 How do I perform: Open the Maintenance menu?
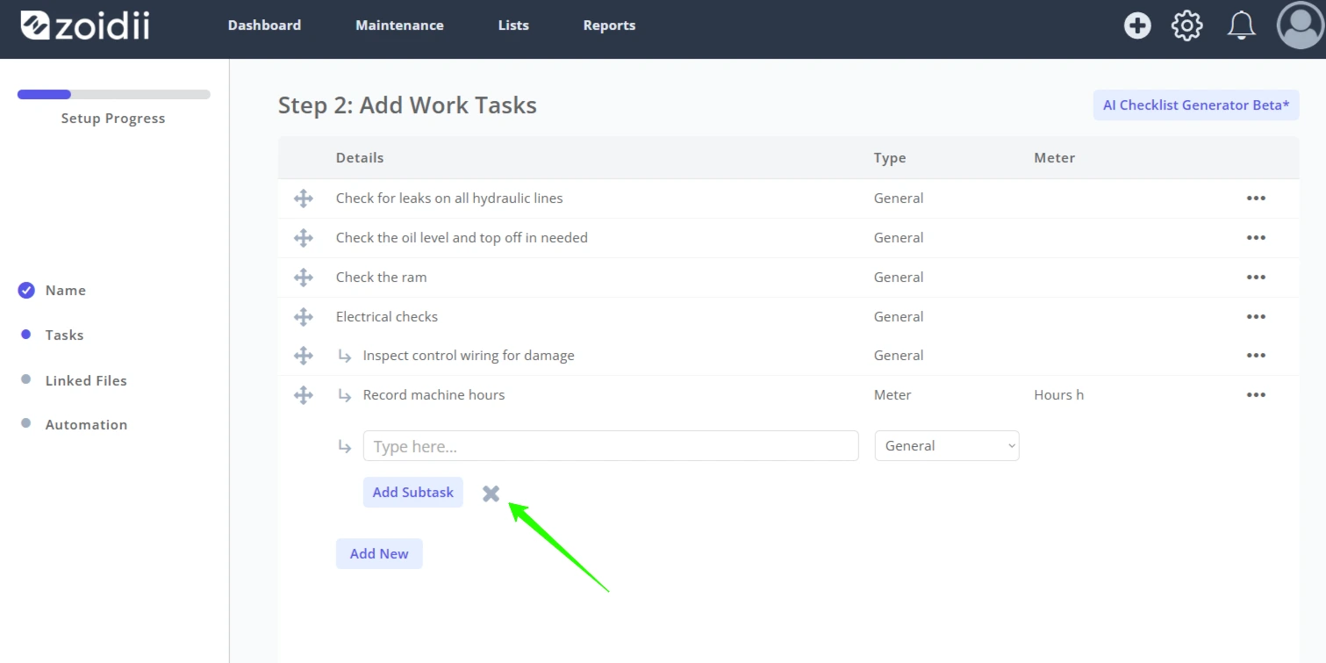[x=399, y=25]
